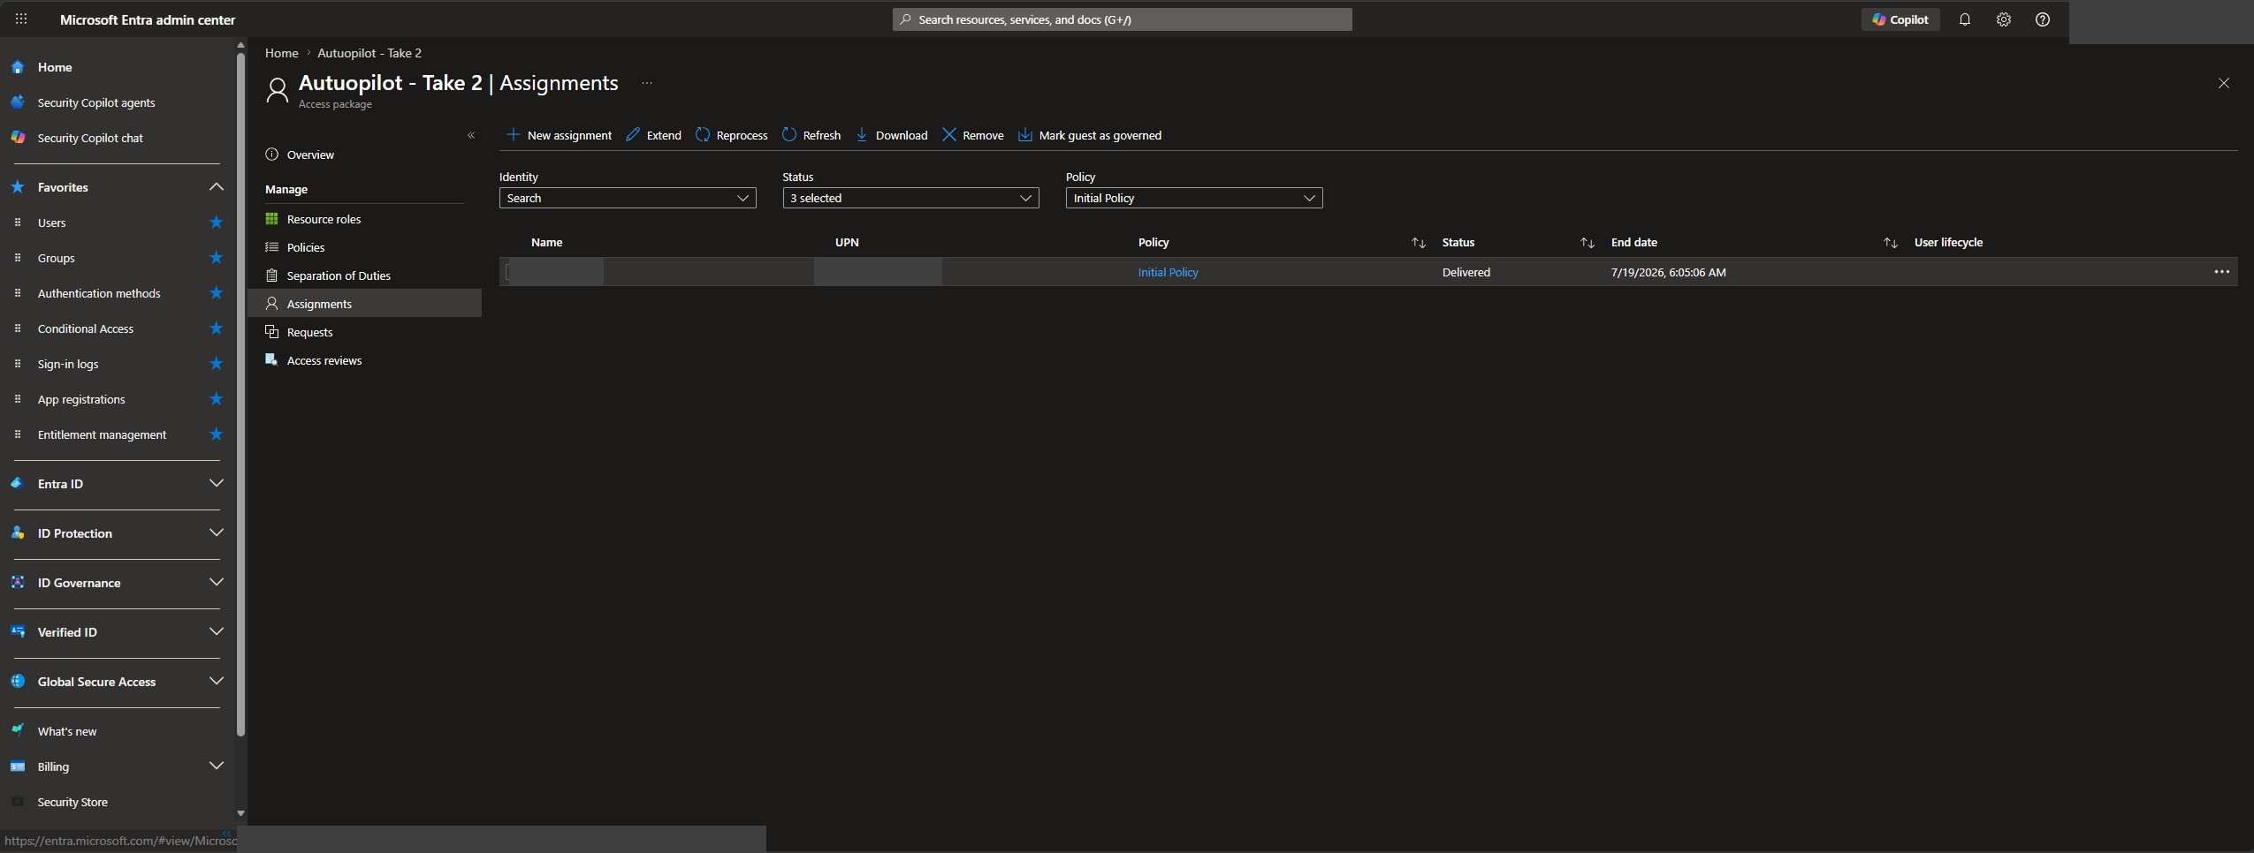Open the row's more actions ellipsis
2254x853 pixels.
(x=2221, y=272)
